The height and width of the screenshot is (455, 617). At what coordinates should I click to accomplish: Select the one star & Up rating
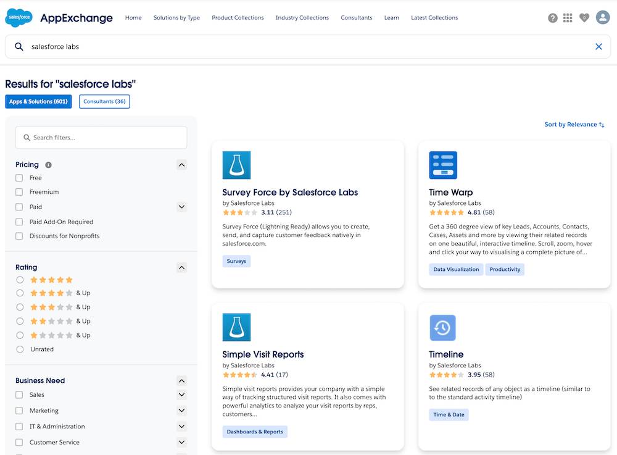(x=20, y=335)
